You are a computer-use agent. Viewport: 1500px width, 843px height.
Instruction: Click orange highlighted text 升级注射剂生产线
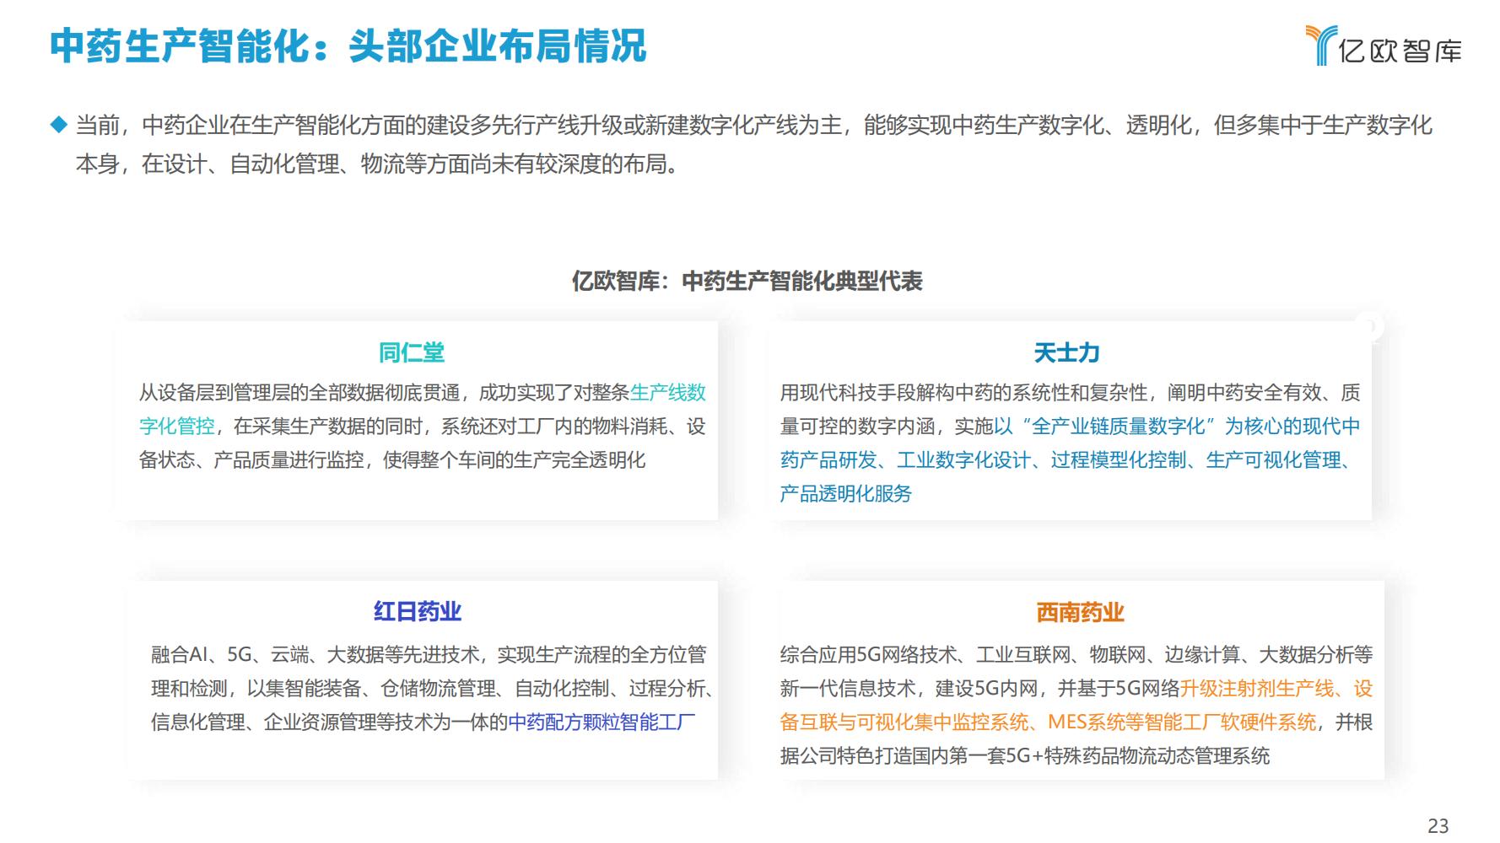(1257, 689)
